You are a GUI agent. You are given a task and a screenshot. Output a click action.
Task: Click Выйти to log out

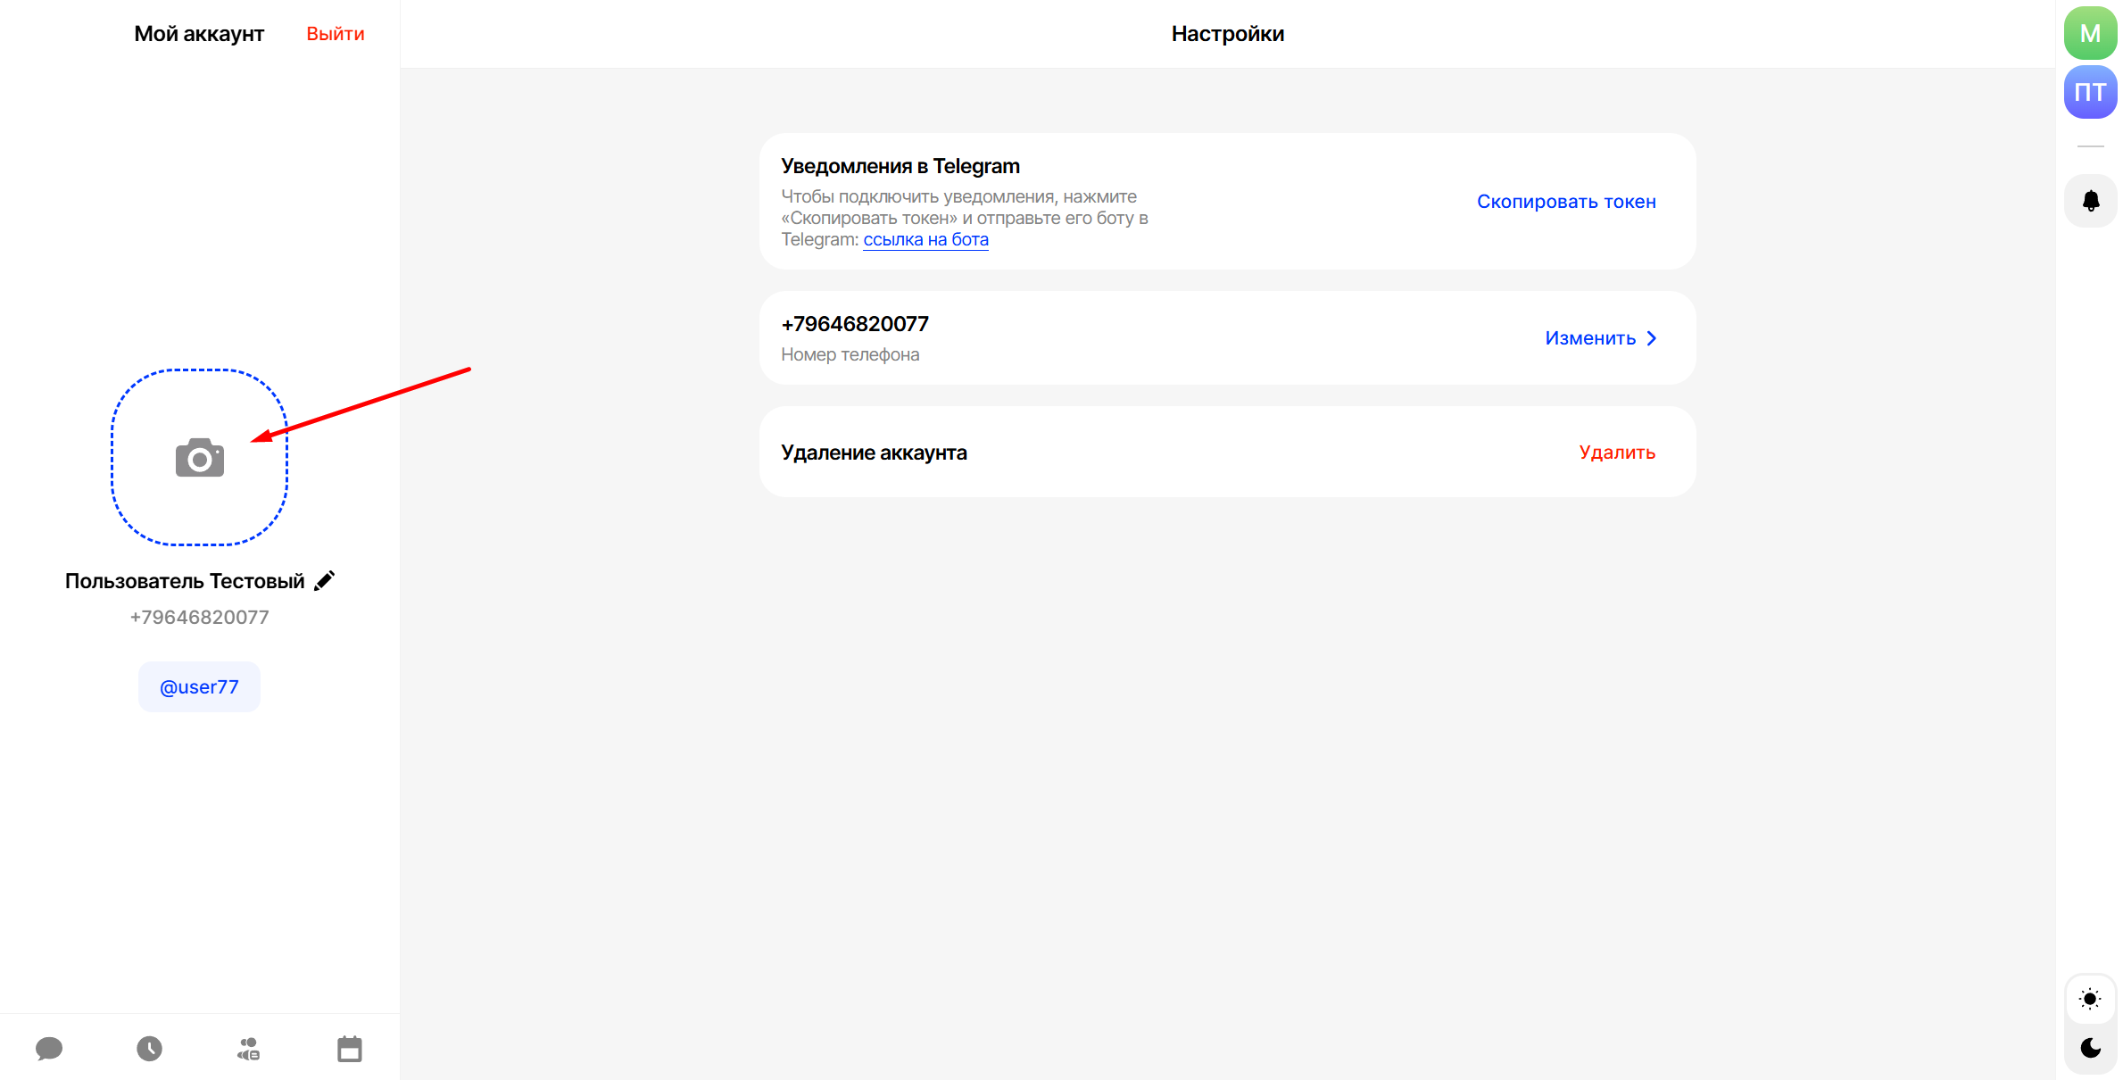pyautogui.click(x=335, y=34)
